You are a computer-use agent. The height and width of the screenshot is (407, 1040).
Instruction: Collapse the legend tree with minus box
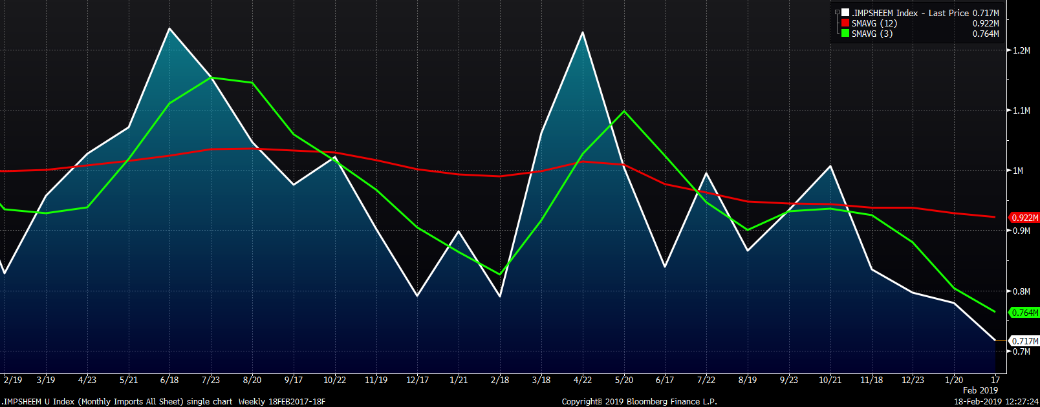[x=837, y=13]
